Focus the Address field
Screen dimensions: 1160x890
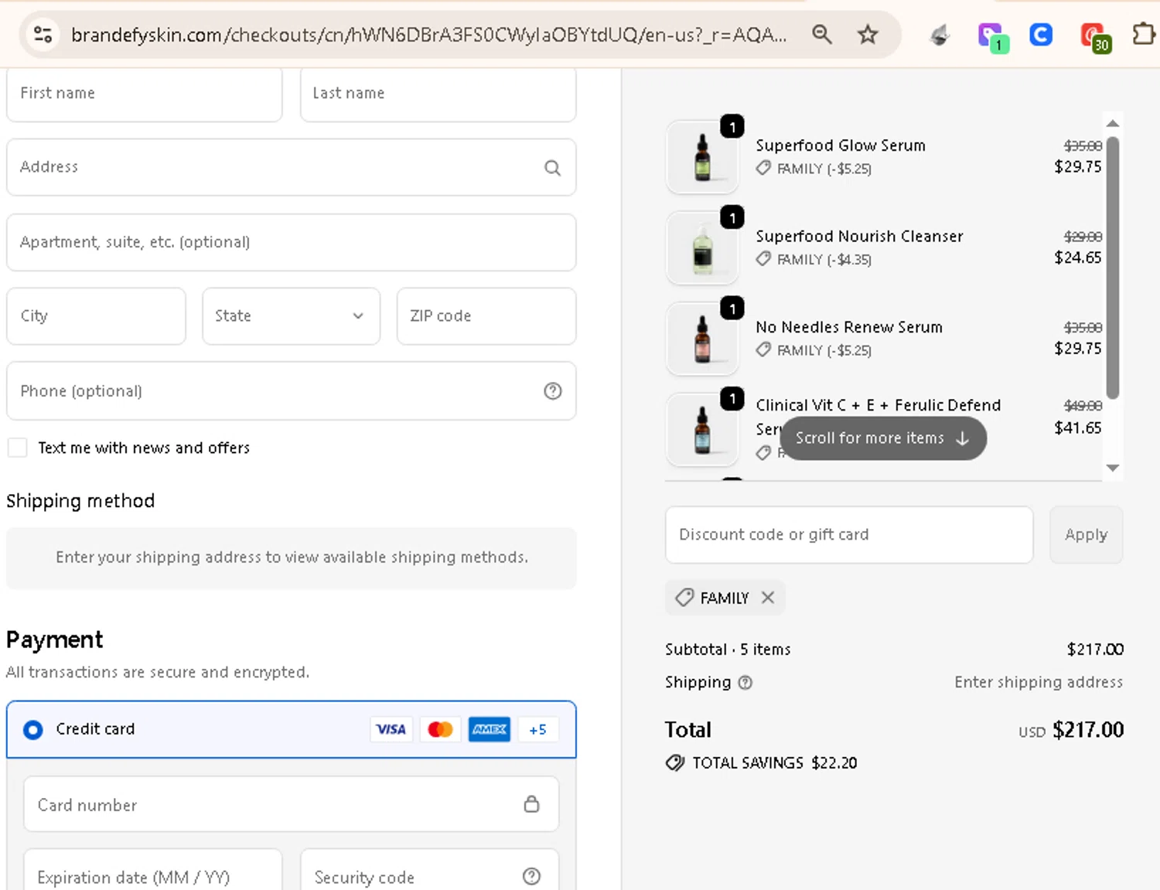[x=291, y=167]
